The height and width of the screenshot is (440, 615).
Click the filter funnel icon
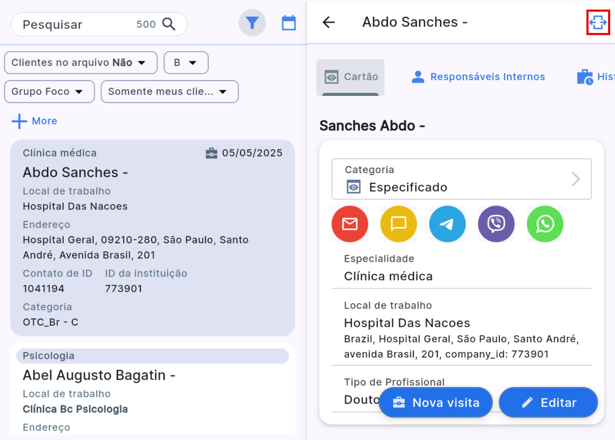[x=252, y=23]
